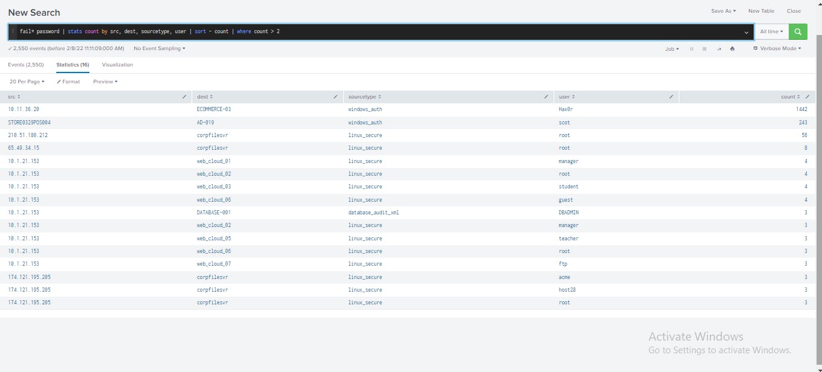The height and width of the screenshot is (372, 822).
Task: Edit the user column with the pencil icon
Action: 671,97
